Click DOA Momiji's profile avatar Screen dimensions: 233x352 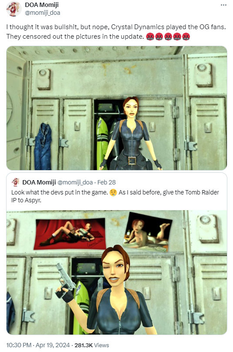pos(13,9)
